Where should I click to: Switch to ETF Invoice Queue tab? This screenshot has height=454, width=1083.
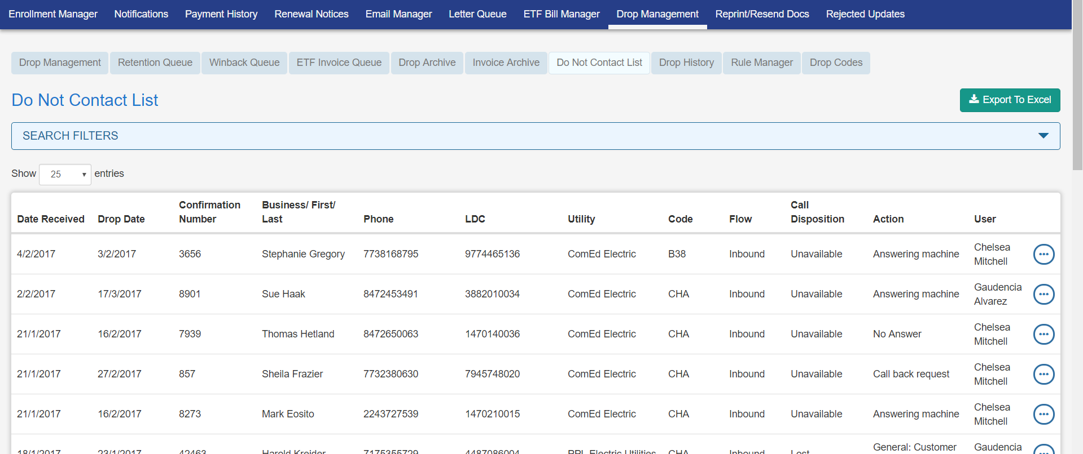pyautogui.click(x=339, y=63)
